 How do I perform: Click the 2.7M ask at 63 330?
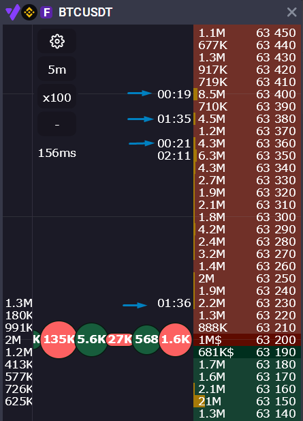point(247,180)
